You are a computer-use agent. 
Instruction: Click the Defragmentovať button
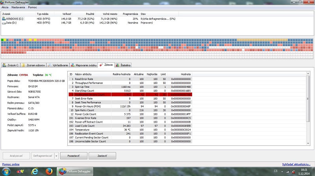coord(43,156)
